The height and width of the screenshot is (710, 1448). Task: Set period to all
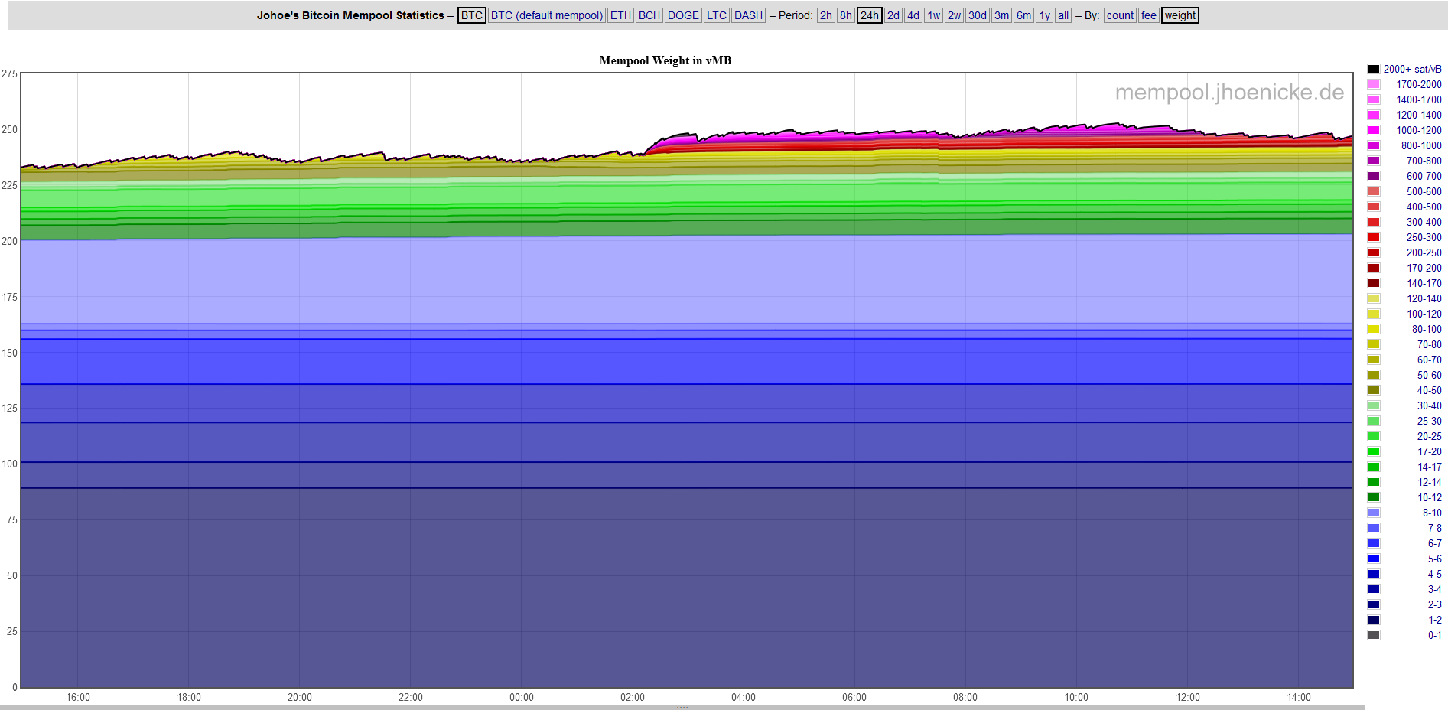(1063, 15)
